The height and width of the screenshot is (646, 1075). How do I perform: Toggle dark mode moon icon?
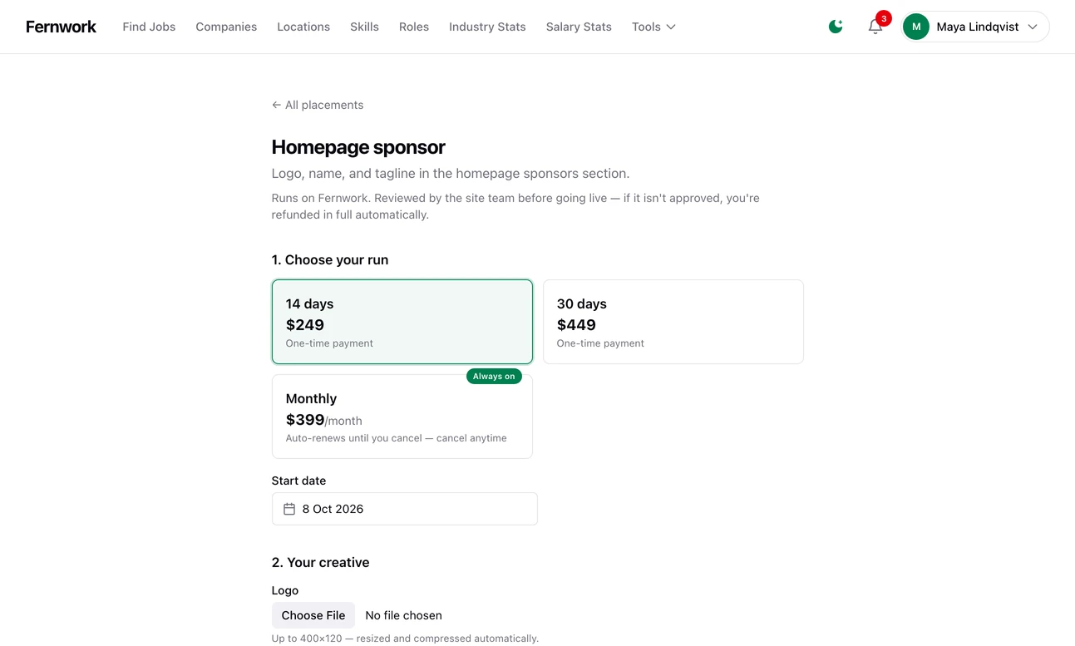click(x=836, y=27)
